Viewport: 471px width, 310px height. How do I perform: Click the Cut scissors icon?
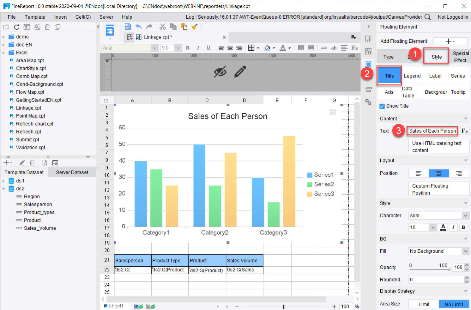[x=163, y=27]
